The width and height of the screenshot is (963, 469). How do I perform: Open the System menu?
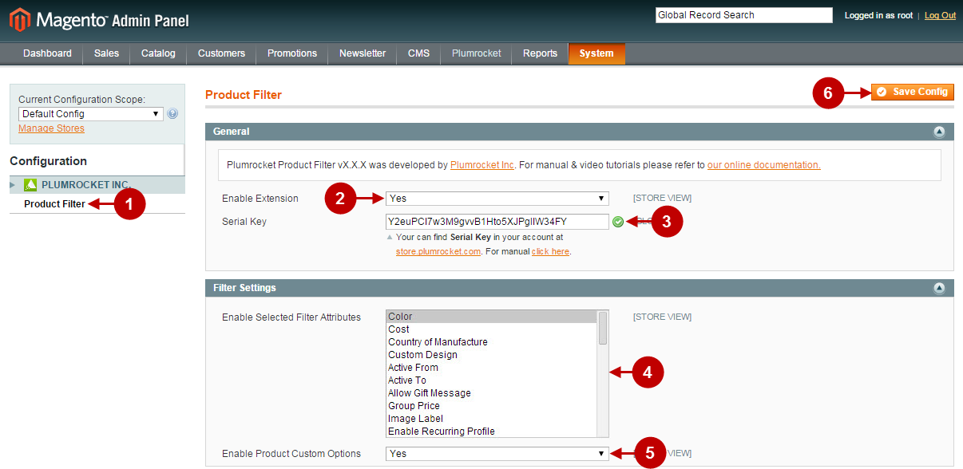click(596, 53)
